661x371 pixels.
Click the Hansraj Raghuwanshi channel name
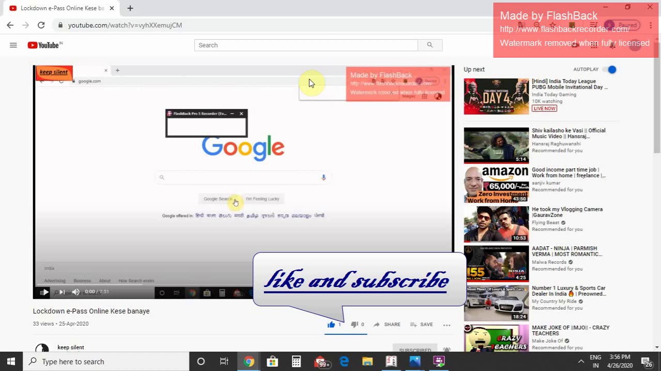click(556, 144)
